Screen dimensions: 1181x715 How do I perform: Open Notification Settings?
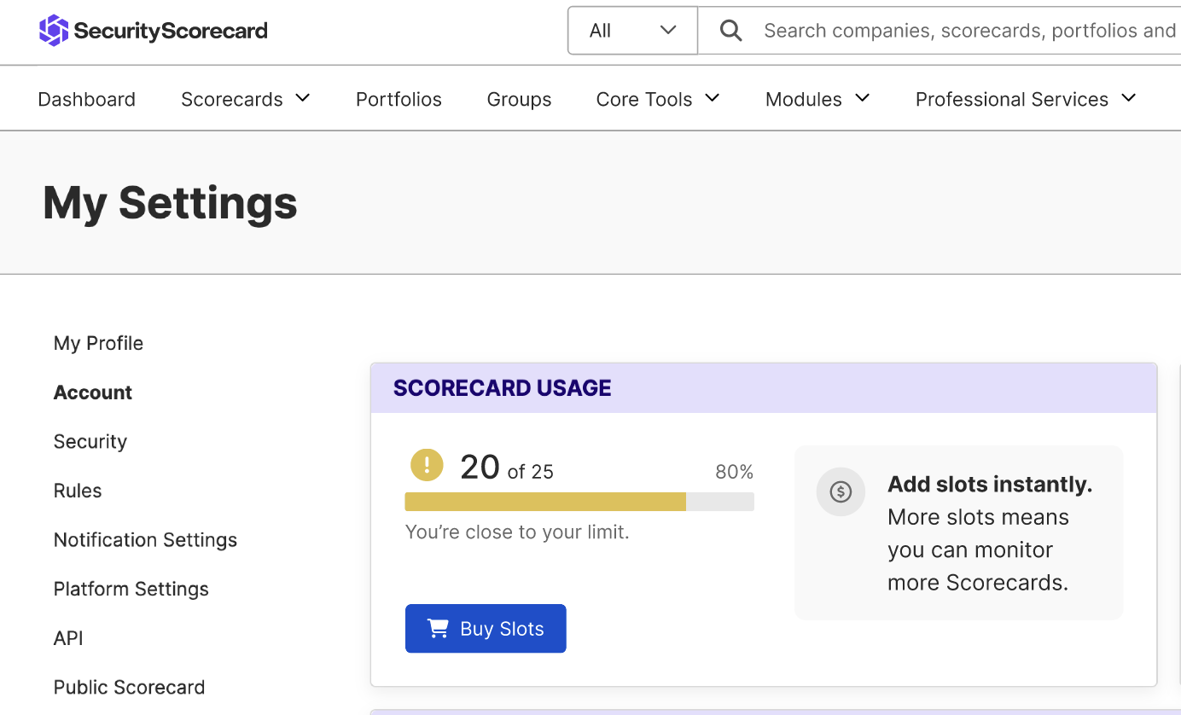pos(145,540)
